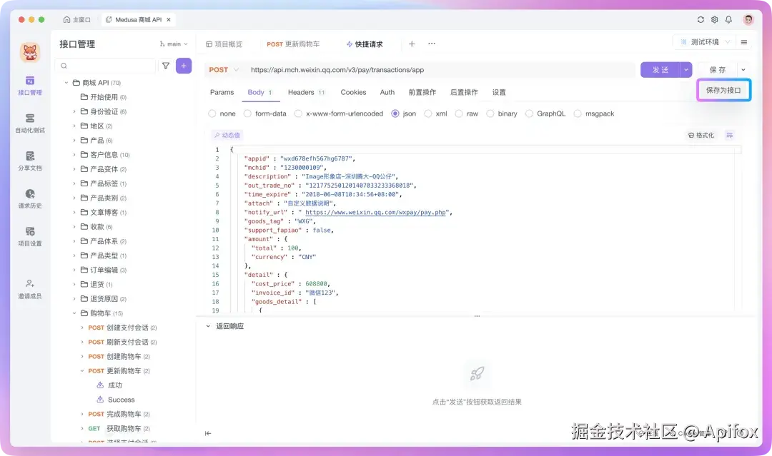This screenshot has height=456, width=772.
Task: Open 自动化测试 from the left sidebar
Action: point(29,123)
